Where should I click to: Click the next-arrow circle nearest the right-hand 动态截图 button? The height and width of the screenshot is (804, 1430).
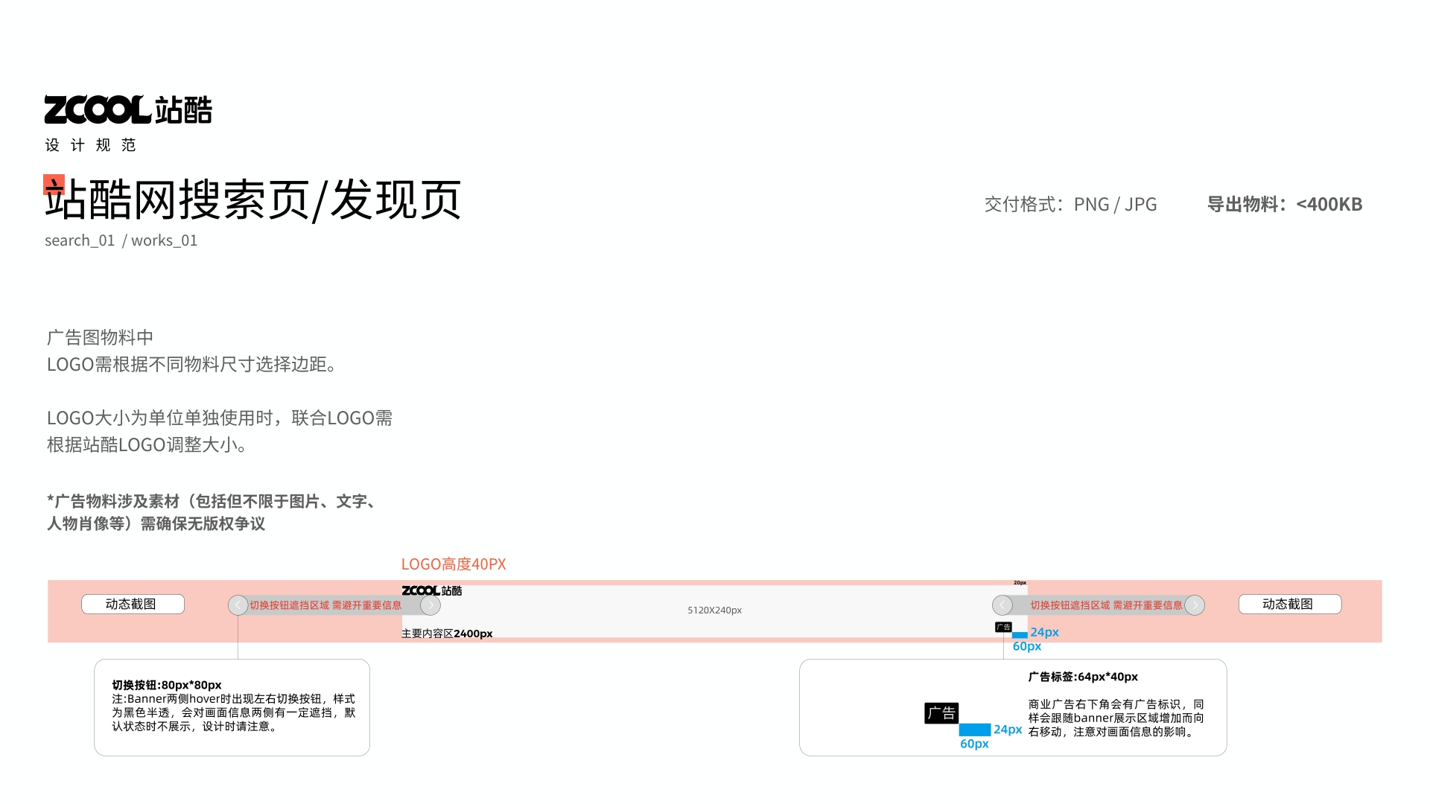tap(1195, 605)
